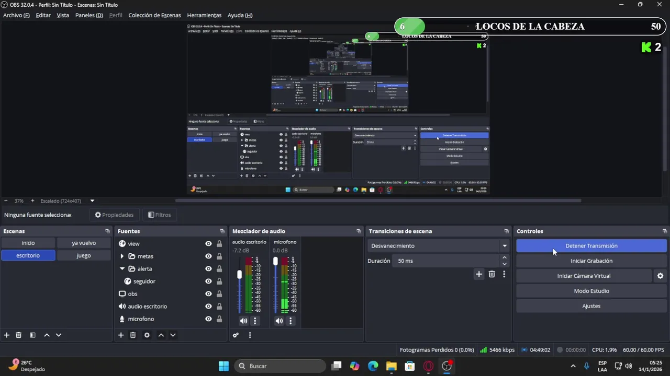Toggle visibility of view source

[208, 243]
